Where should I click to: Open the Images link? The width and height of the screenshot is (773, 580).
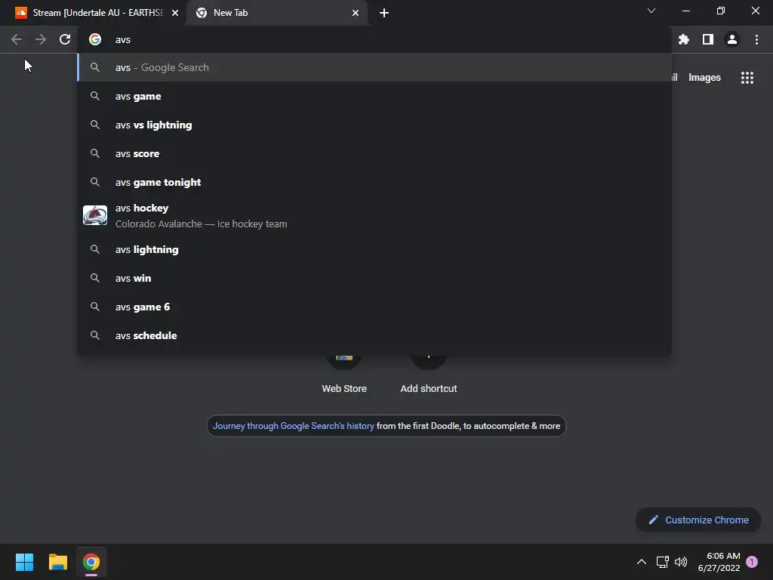point(704,78)
